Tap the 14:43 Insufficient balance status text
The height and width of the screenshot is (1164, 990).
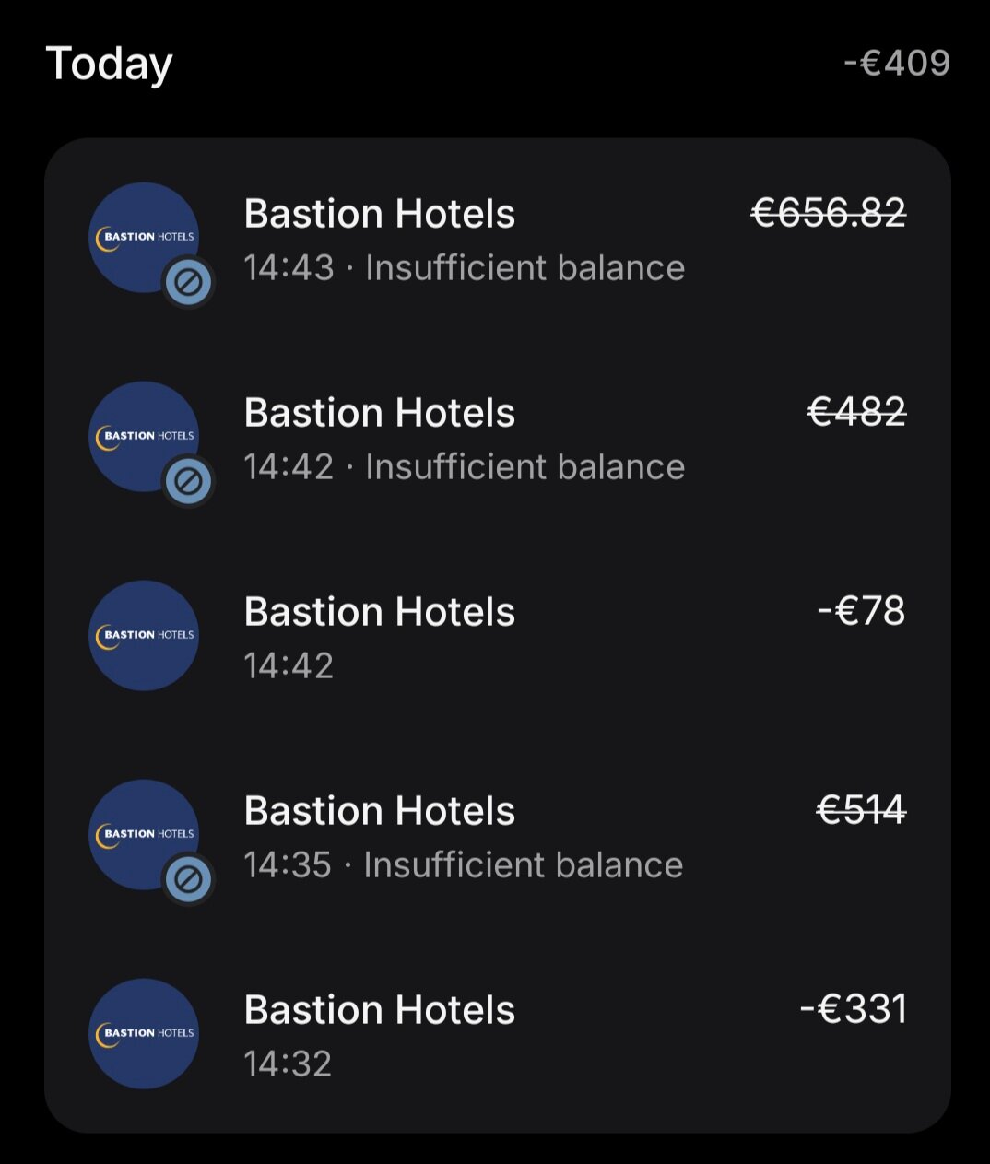point(465,268)
